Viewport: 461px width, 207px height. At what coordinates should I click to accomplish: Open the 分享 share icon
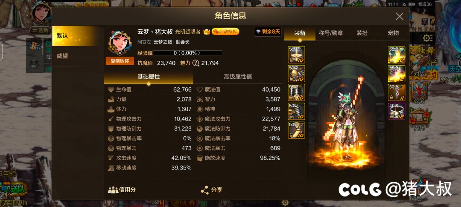pos(204,190)
